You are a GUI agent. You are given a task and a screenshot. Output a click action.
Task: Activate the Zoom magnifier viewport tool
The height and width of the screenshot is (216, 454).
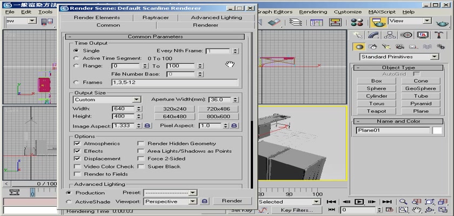point(403,202)
